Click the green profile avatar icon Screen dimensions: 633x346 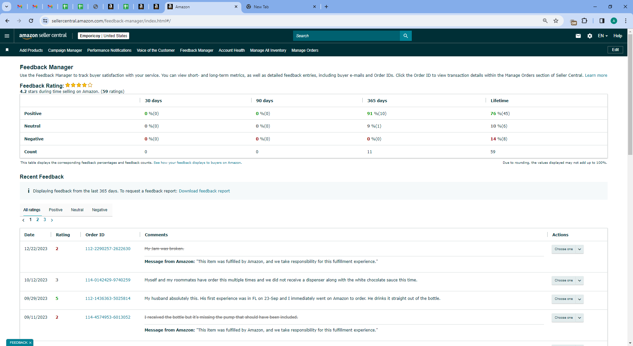coord(614,21)
